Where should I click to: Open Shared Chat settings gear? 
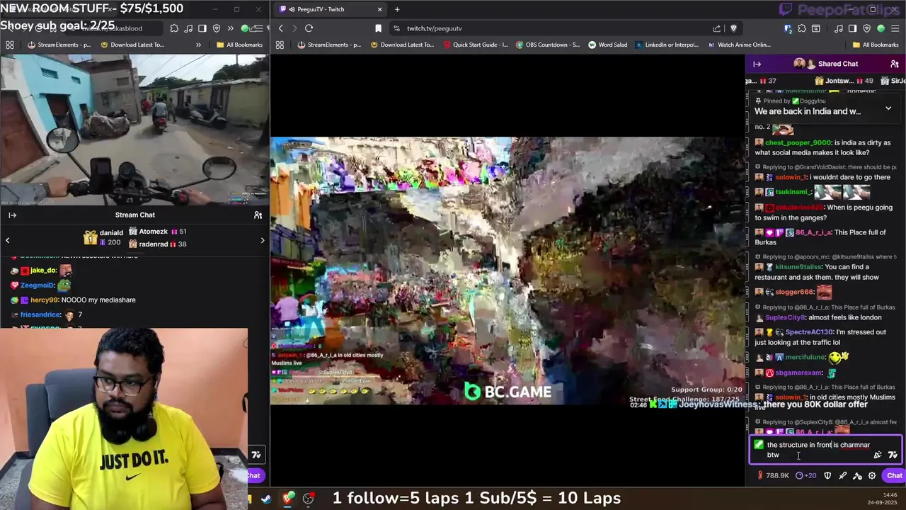(x=872, y=475)
